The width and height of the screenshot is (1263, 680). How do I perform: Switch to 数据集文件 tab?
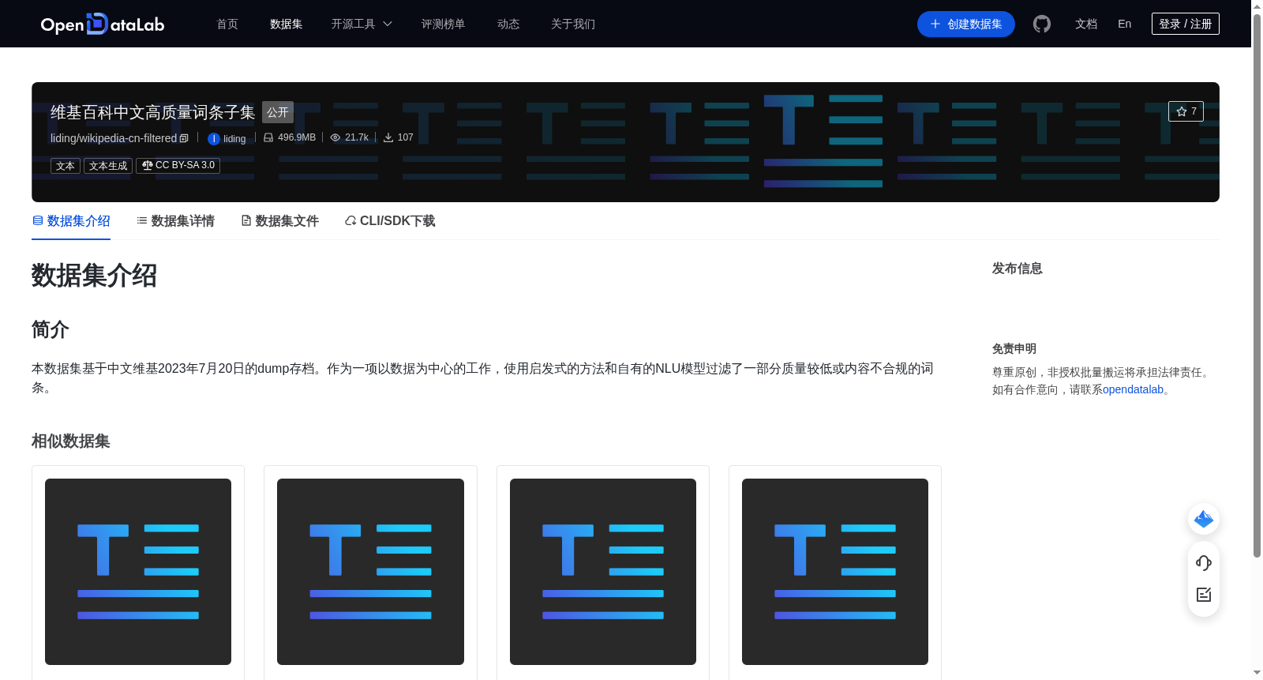coord(279,221)
